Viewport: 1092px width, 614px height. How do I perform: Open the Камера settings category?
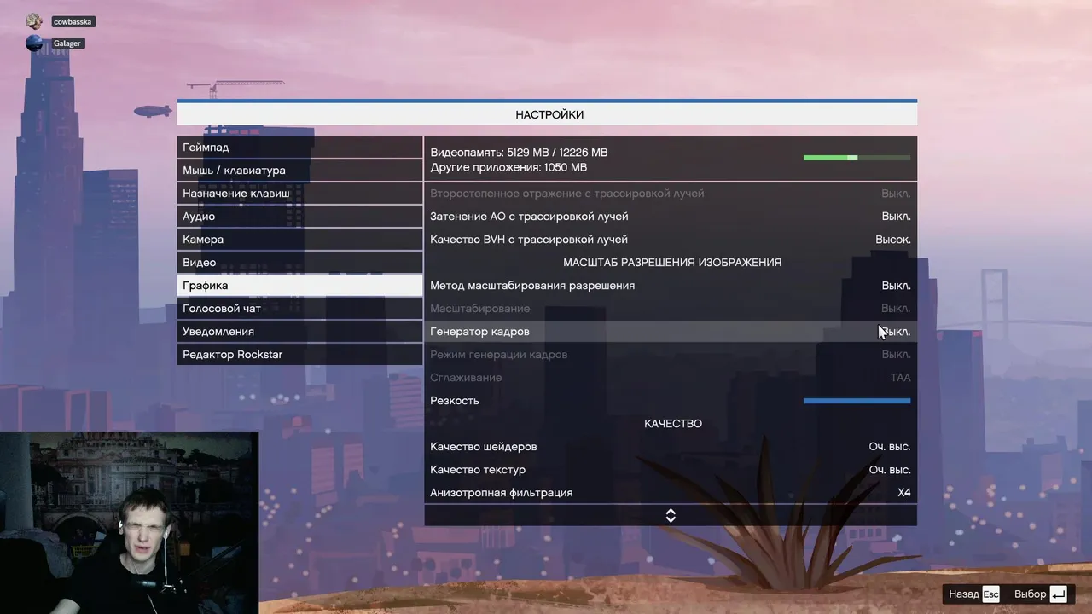(x=299, y=240)
